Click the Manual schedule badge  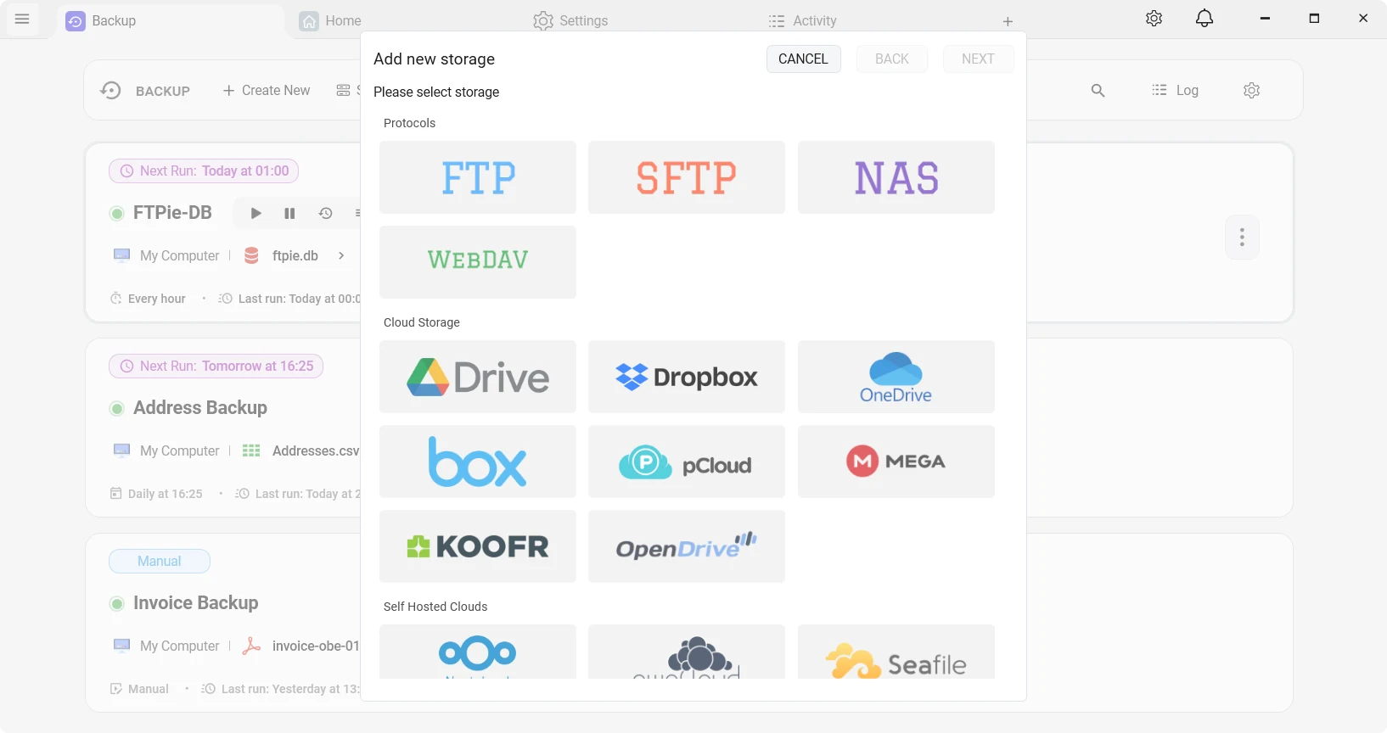click(x=160, y=561)
